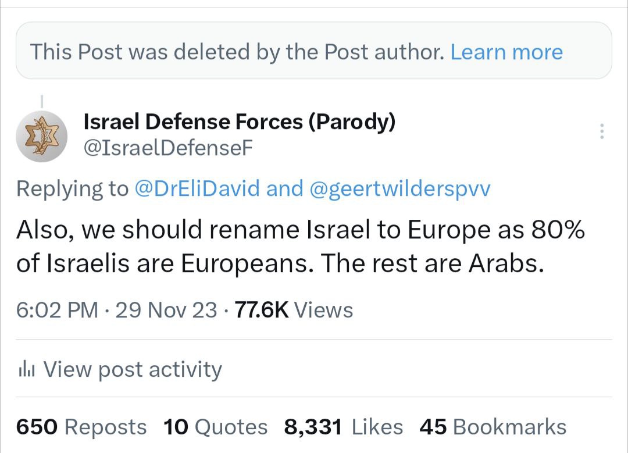Show the 650 Reposts list
Image resolution: width=628 pixels, height=453 pixels.
click(x=81, y=427)
